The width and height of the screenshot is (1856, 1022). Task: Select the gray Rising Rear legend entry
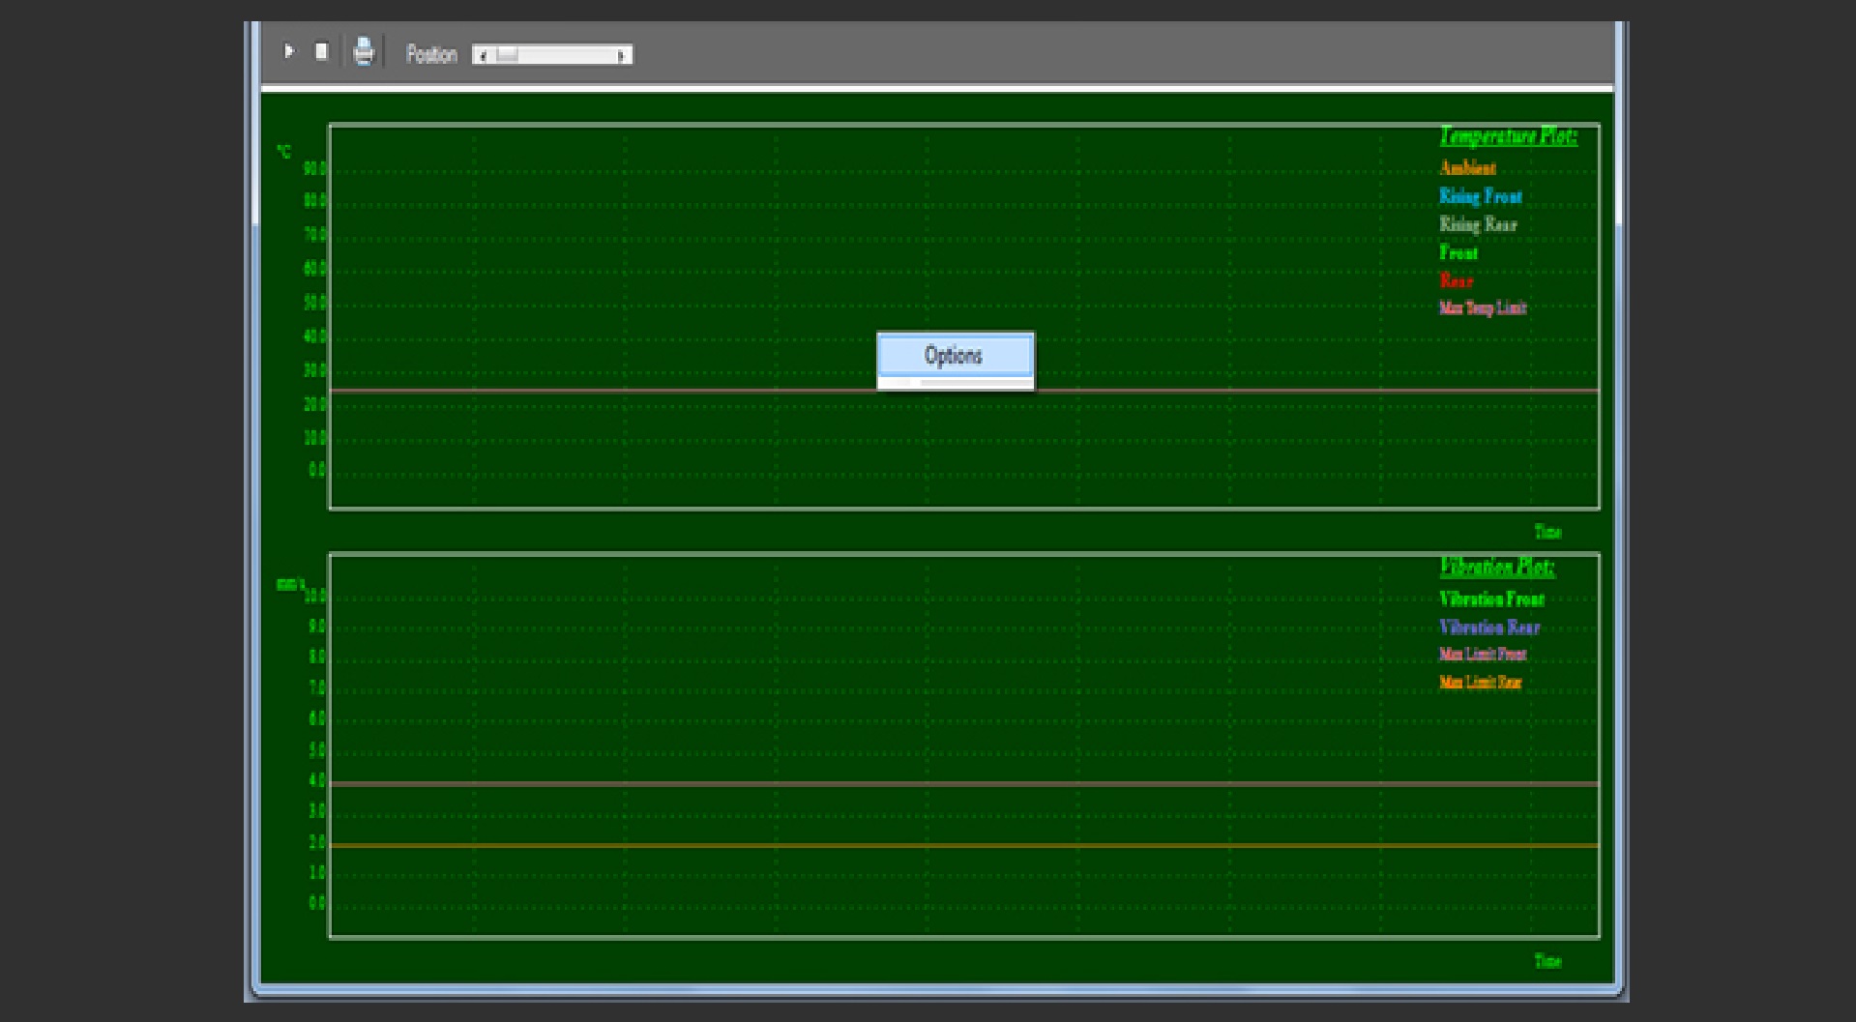tap(1478, 224)
